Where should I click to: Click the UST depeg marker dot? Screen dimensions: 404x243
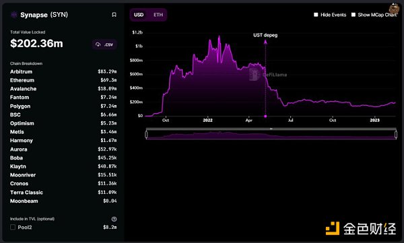265,116
